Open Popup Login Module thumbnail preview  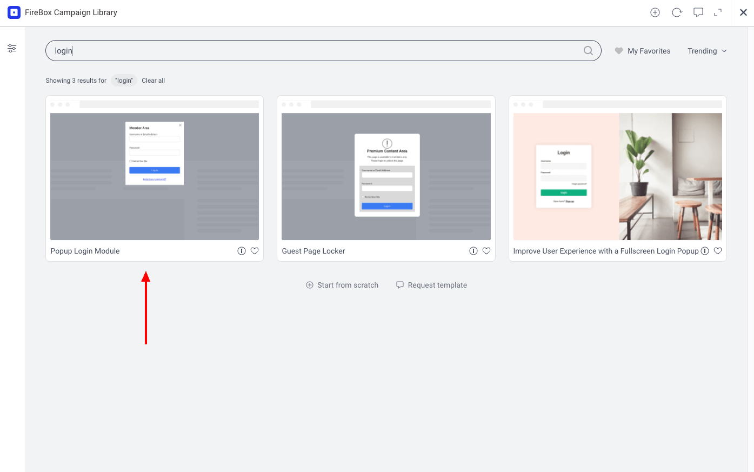pyautogui.click(x=155, y=176)
